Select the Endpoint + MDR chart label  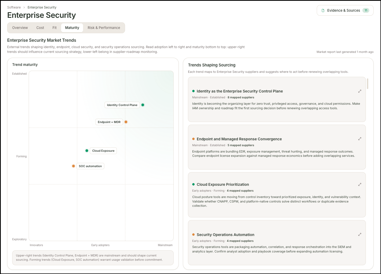click(109, 122)
